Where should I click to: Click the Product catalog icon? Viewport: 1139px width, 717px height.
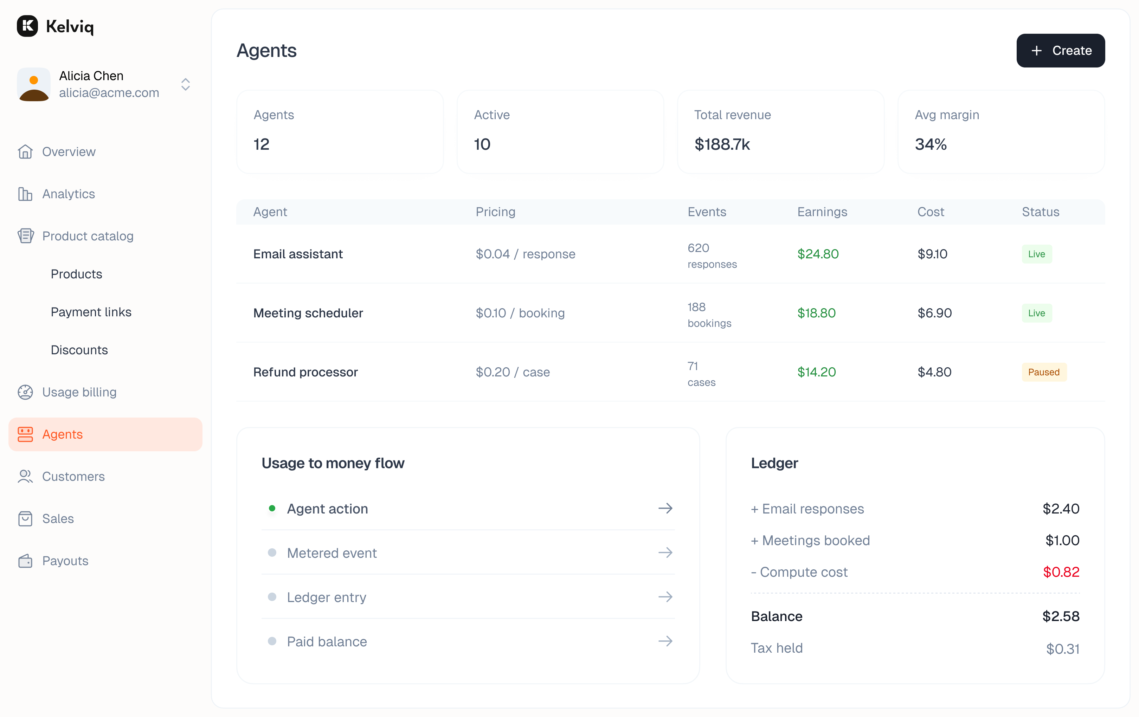26,235
